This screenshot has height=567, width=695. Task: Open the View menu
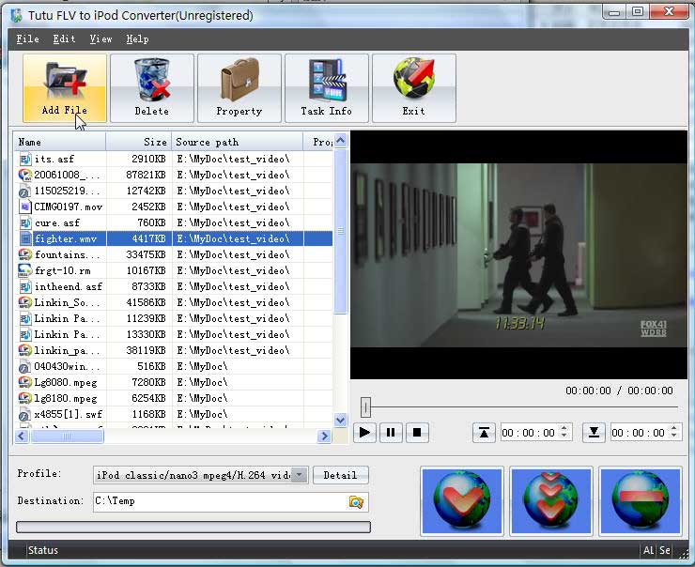point(101,39)
